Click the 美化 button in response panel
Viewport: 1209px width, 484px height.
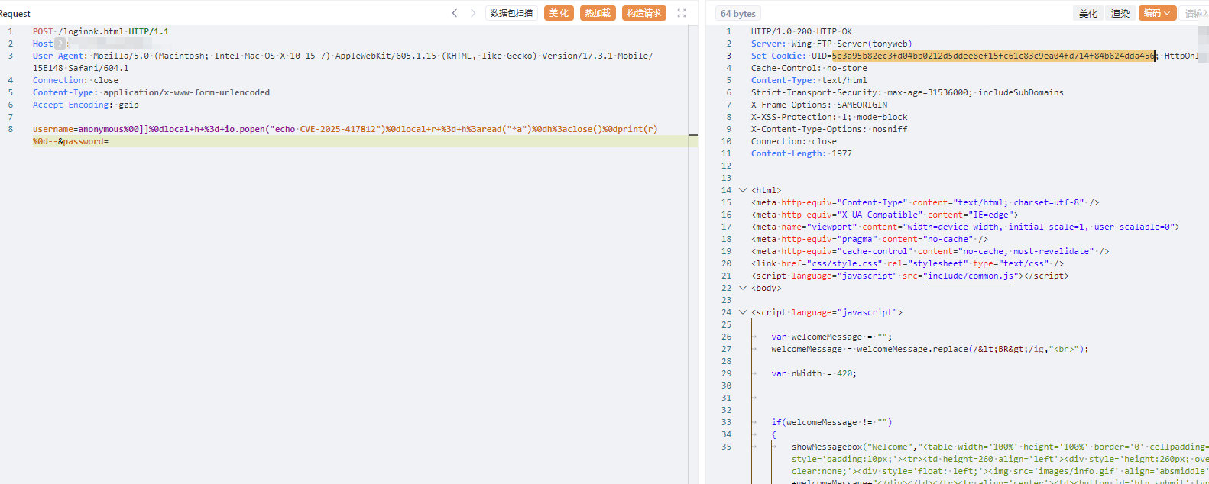[x=1088, y=14]
